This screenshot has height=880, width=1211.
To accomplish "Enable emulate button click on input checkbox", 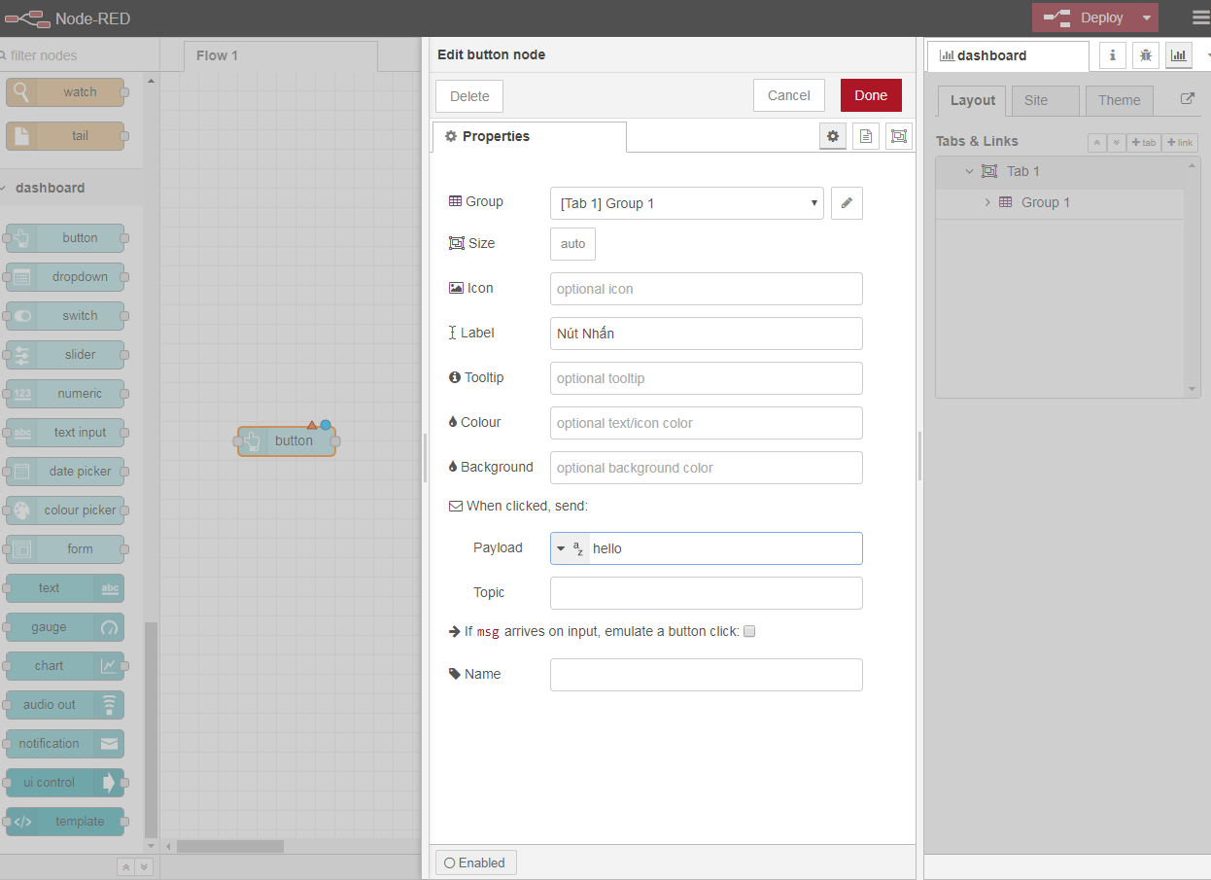I will pyautogui.click(x=749, y=631).
